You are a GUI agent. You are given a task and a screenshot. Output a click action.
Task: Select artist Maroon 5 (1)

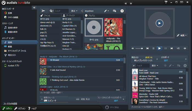pos(68,39)
